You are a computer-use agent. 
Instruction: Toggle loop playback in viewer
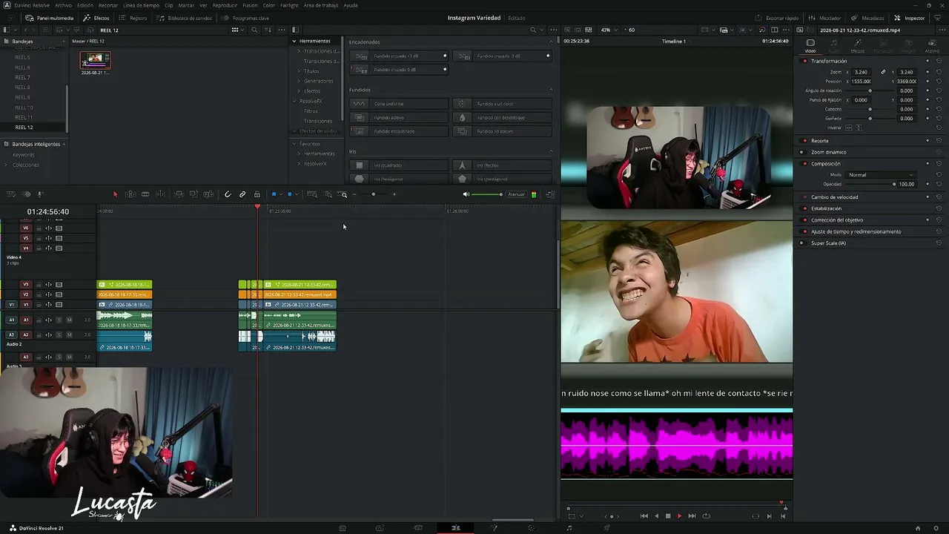coord(706,516)
